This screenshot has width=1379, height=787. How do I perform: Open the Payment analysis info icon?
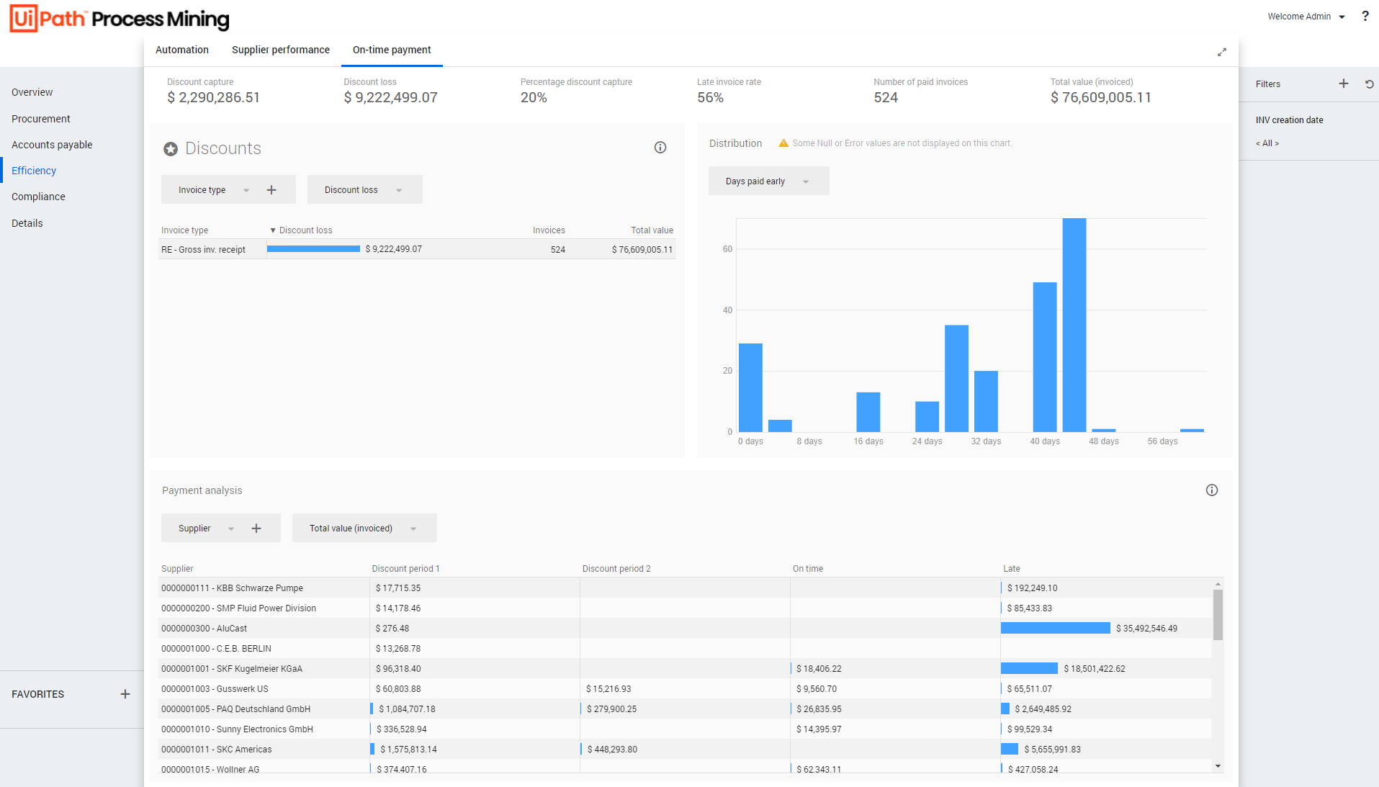click(x=1211, y=490)
